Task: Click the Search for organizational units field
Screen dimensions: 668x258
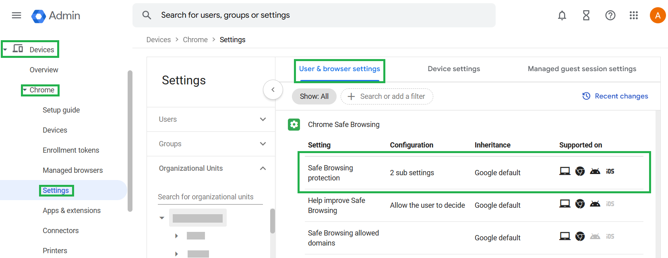Action: click(x=210, y=197)
